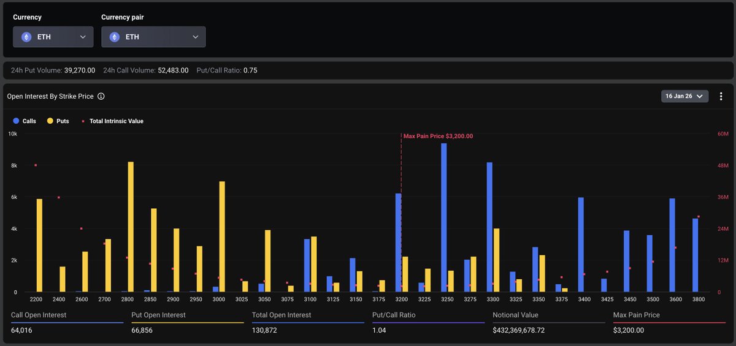Image resolution: width=736 pixels, height=346 pixels.
Task: Click the call bar at 3600 strike
Action: pos(672,245)
